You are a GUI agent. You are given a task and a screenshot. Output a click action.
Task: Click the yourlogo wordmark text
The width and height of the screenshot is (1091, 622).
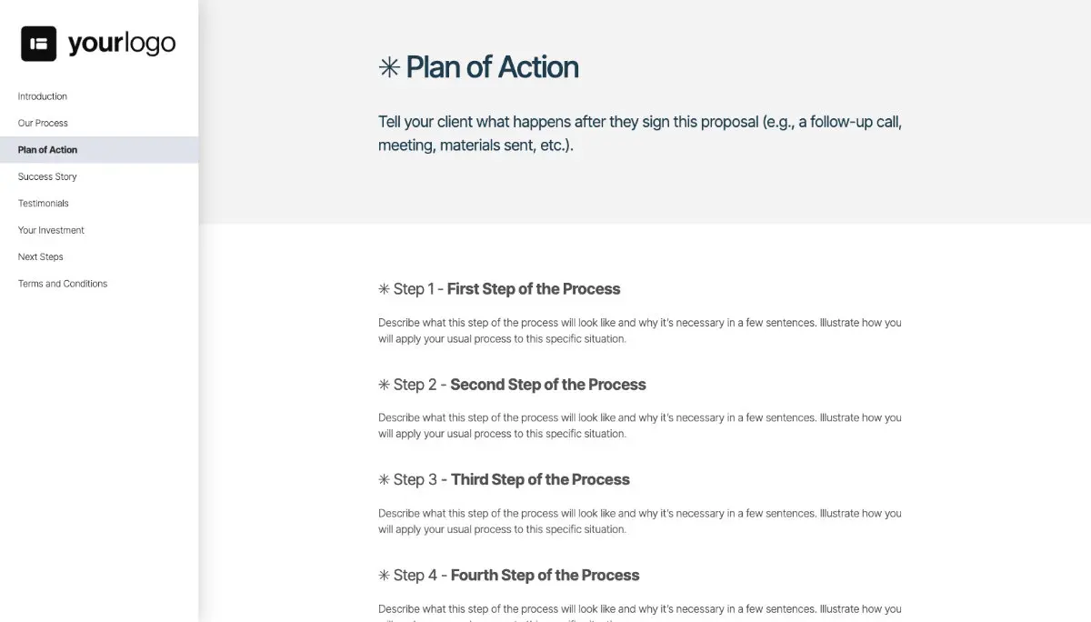click(x=120, y=42)
